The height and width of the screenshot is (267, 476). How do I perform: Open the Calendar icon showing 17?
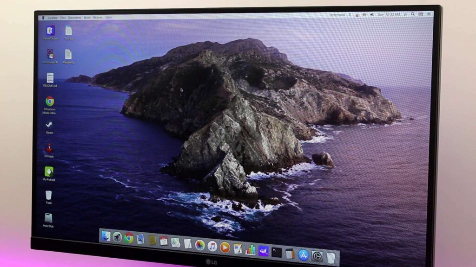point(164,241)
